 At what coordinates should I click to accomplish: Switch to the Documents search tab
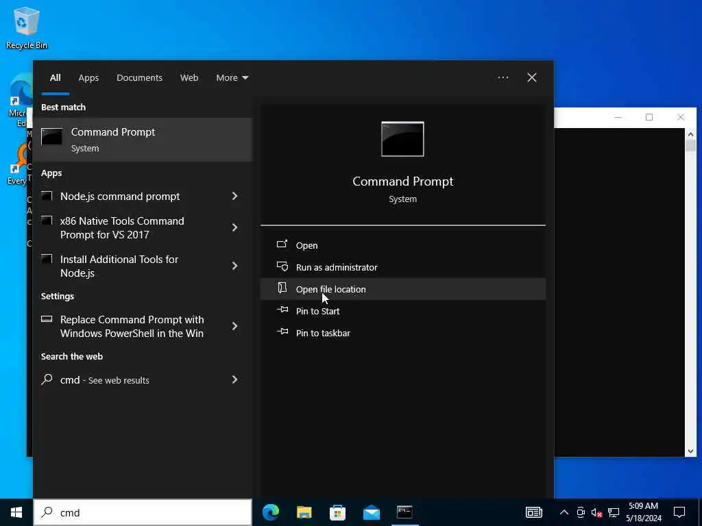[x=139, y=78]
